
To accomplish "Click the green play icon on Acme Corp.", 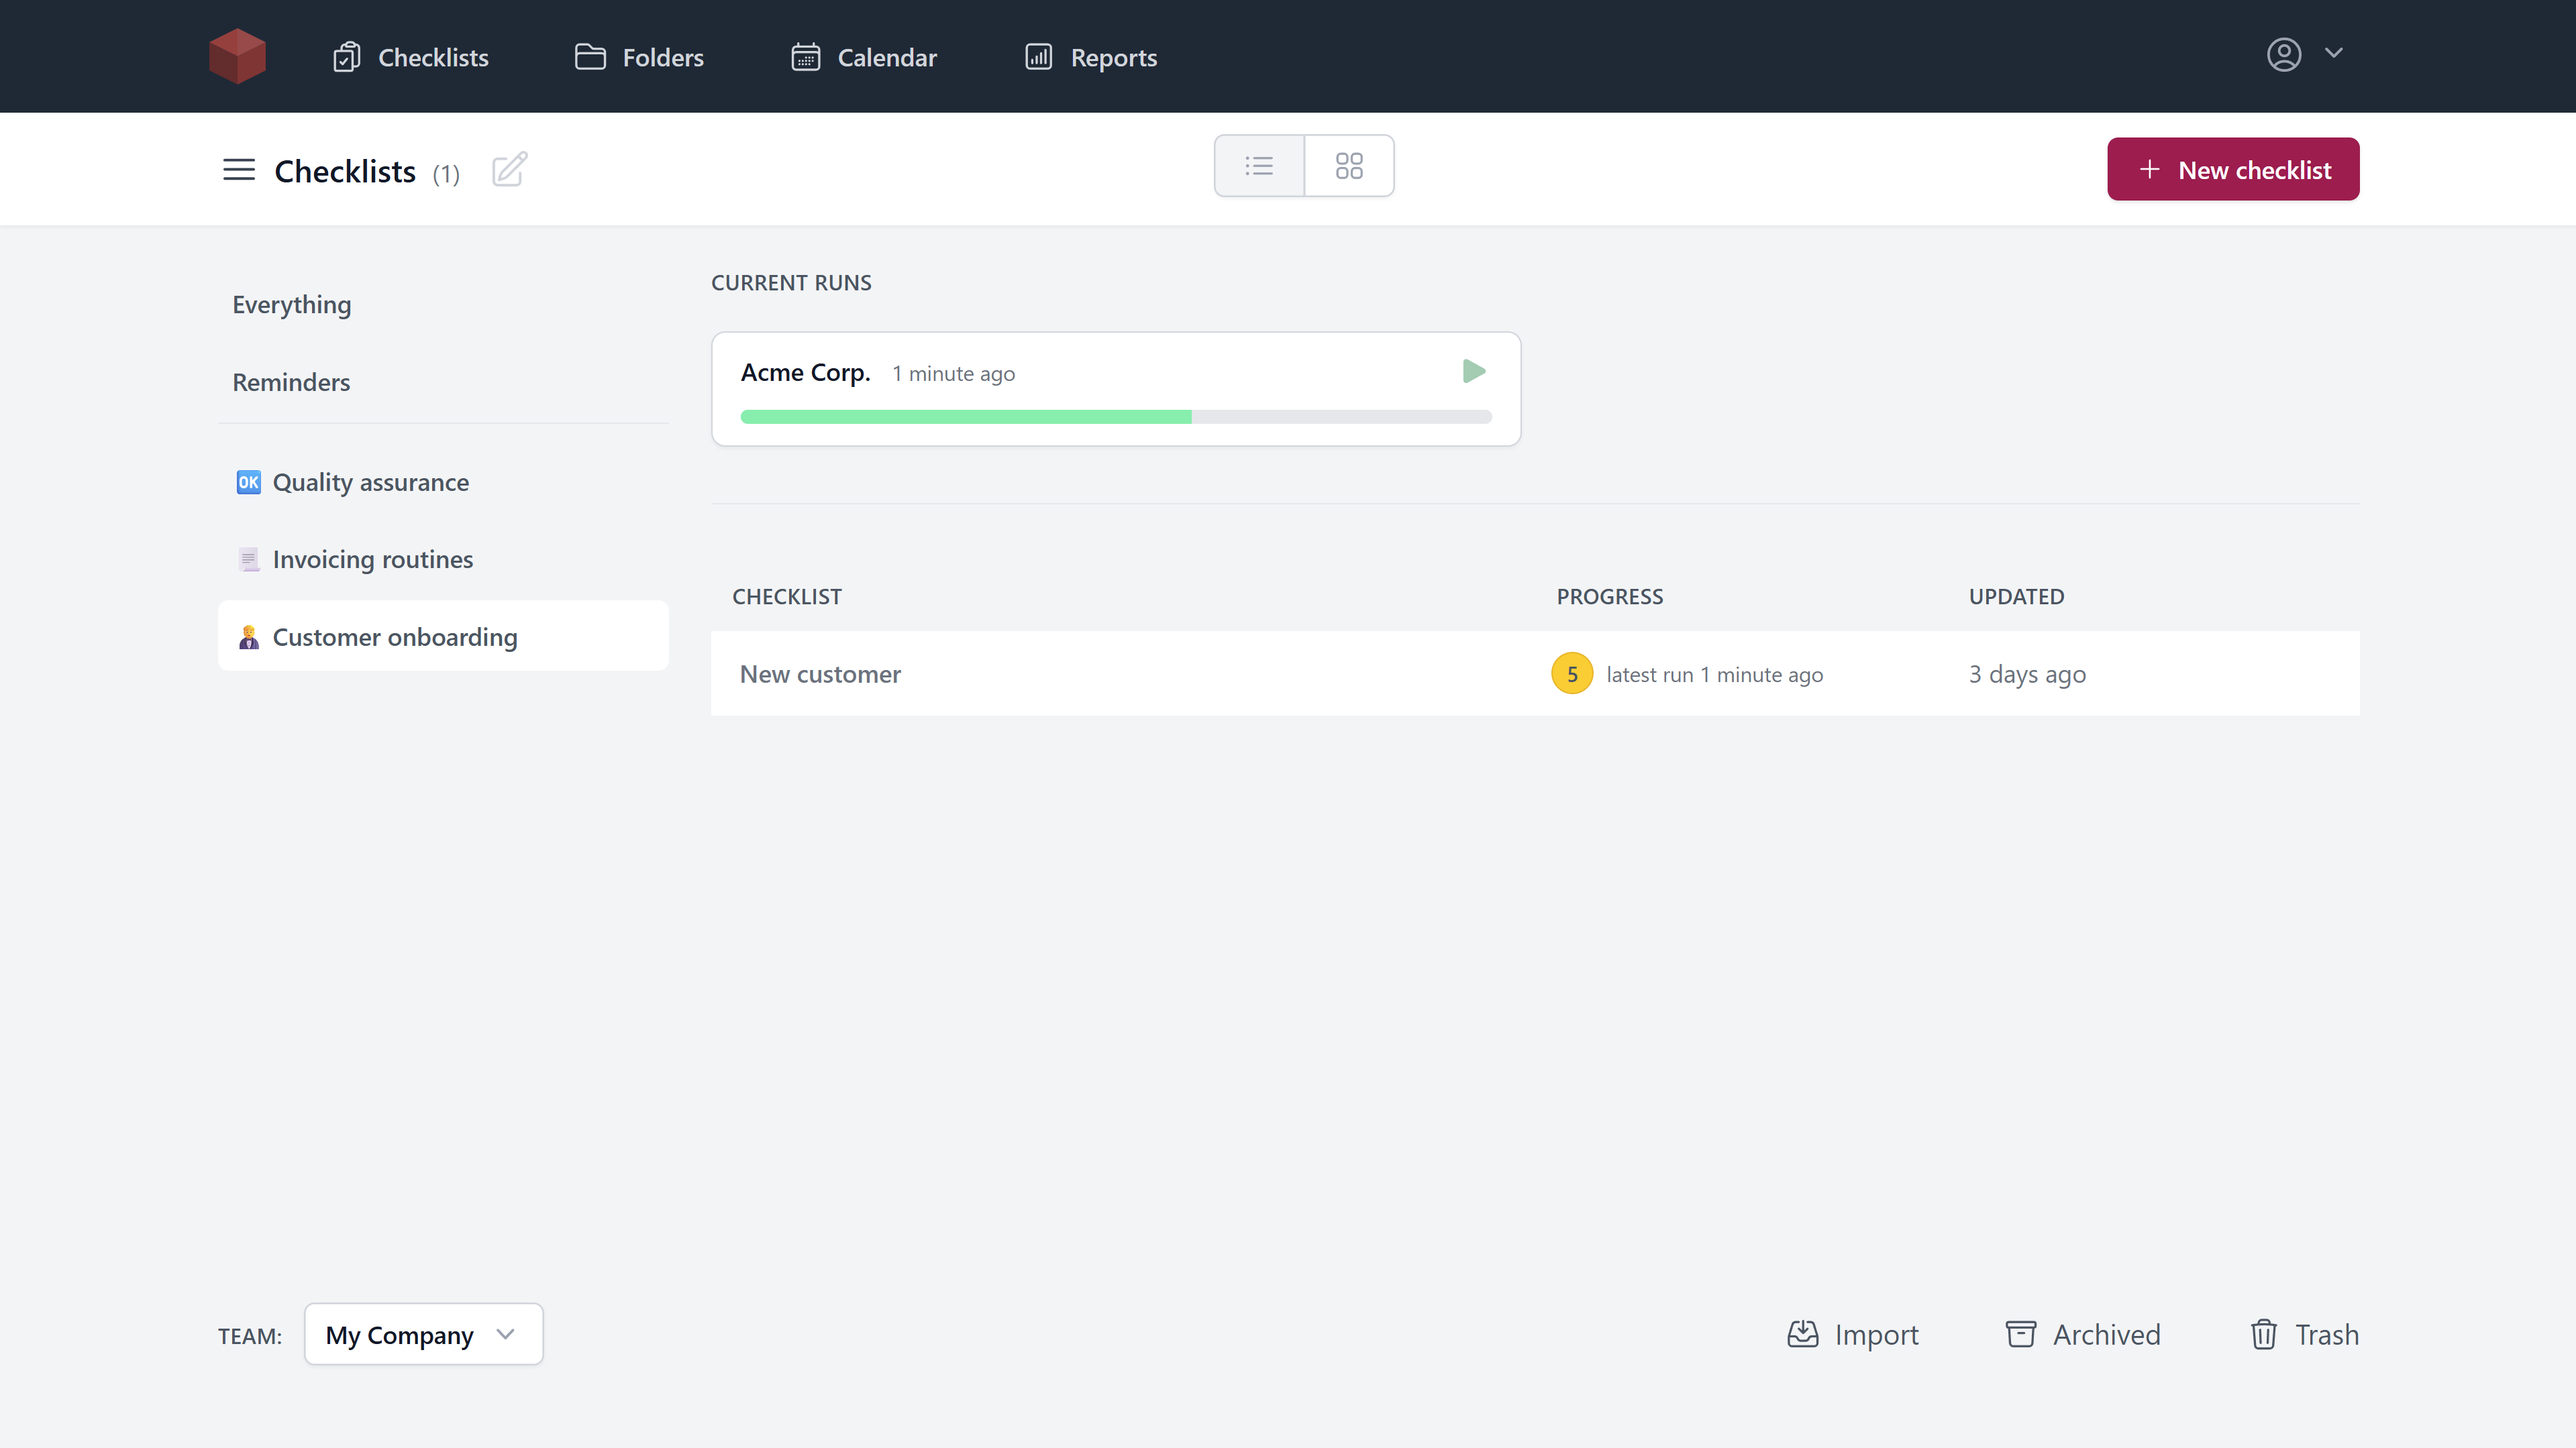I will (x=1474, y=372).
